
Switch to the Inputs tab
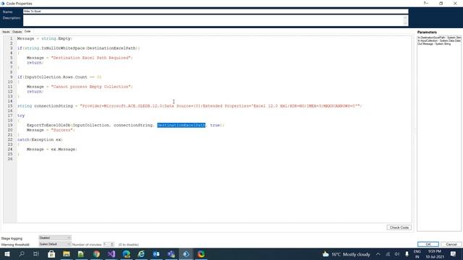6,32
